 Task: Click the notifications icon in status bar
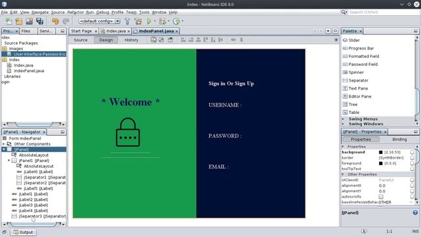pyautogui.click(x=364, y=231)
